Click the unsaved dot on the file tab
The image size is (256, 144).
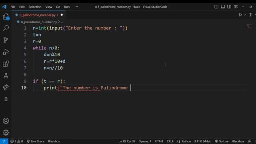(62, 15)
